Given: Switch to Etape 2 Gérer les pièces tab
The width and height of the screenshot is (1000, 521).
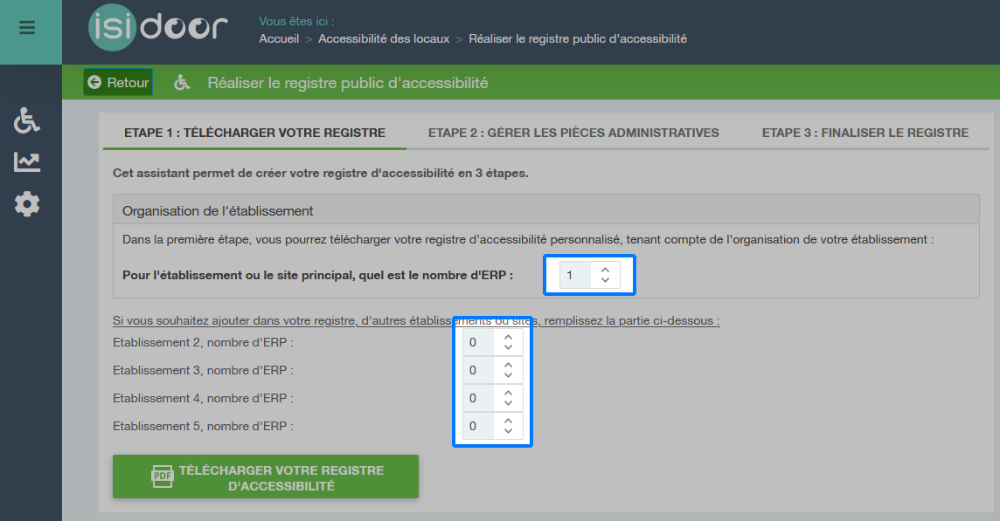Looking at the screenshot, I should click(x=573, y=133).
